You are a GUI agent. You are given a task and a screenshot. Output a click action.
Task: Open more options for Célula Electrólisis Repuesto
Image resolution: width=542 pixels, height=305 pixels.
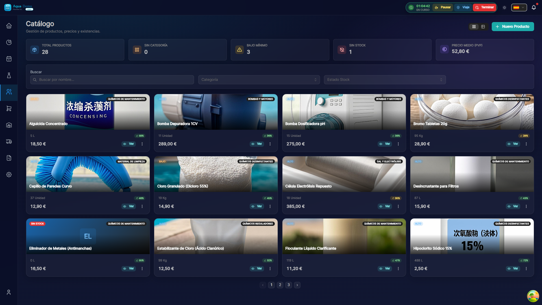pos(398,206)
